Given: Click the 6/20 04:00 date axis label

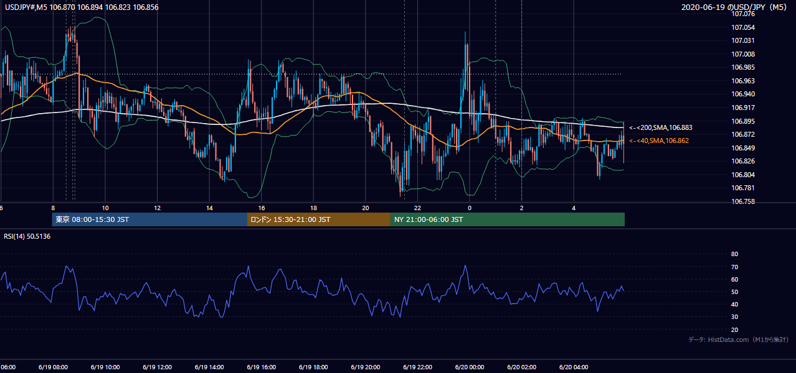Looking at the screenshot, I should click(x=574, y=367).
